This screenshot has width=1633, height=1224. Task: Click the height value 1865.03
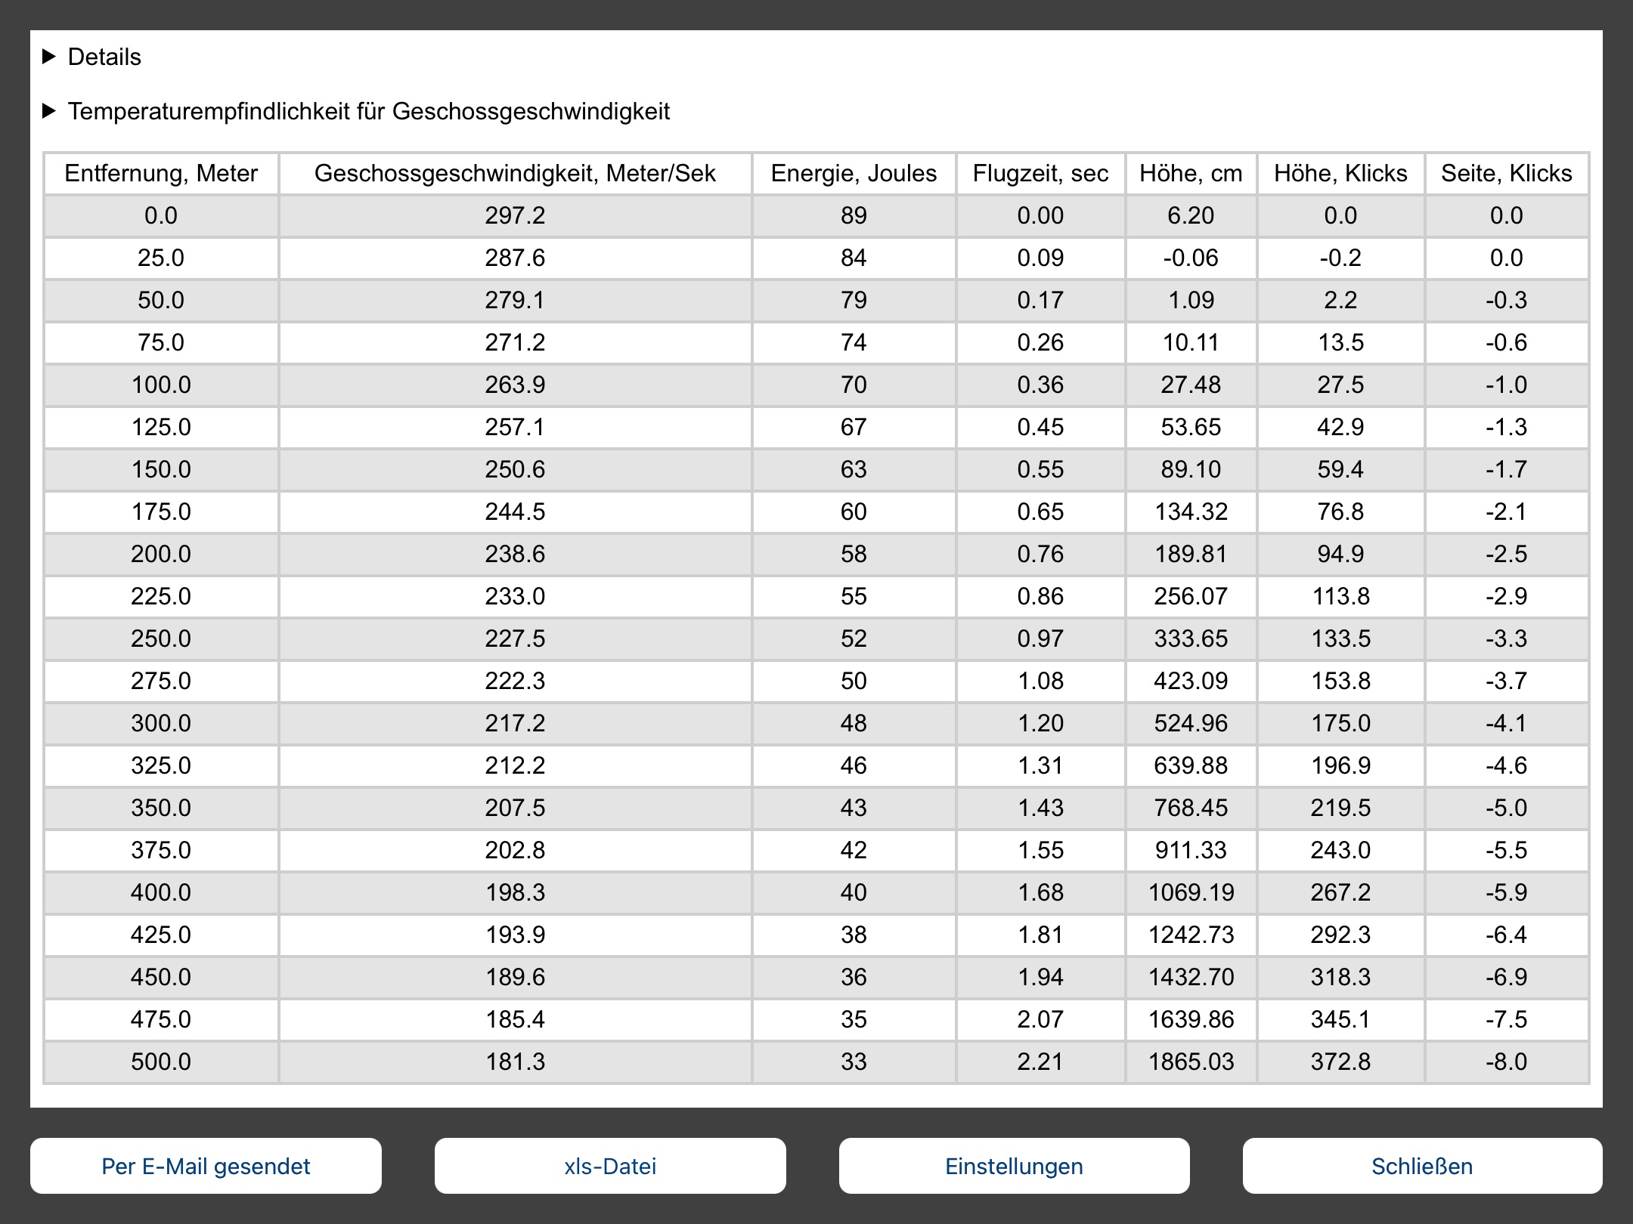[x=1191, y=1062]
